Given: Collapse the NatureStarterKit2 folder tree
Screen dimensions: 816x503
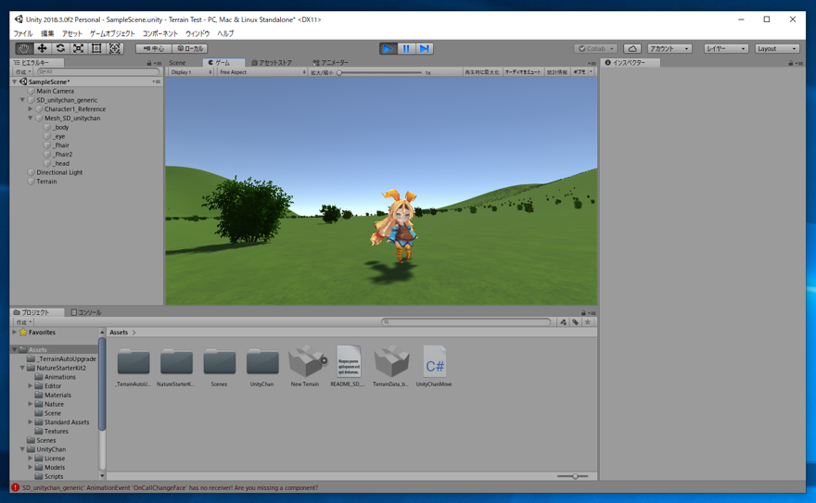Looking at the screenshot, I should (22, 368).
